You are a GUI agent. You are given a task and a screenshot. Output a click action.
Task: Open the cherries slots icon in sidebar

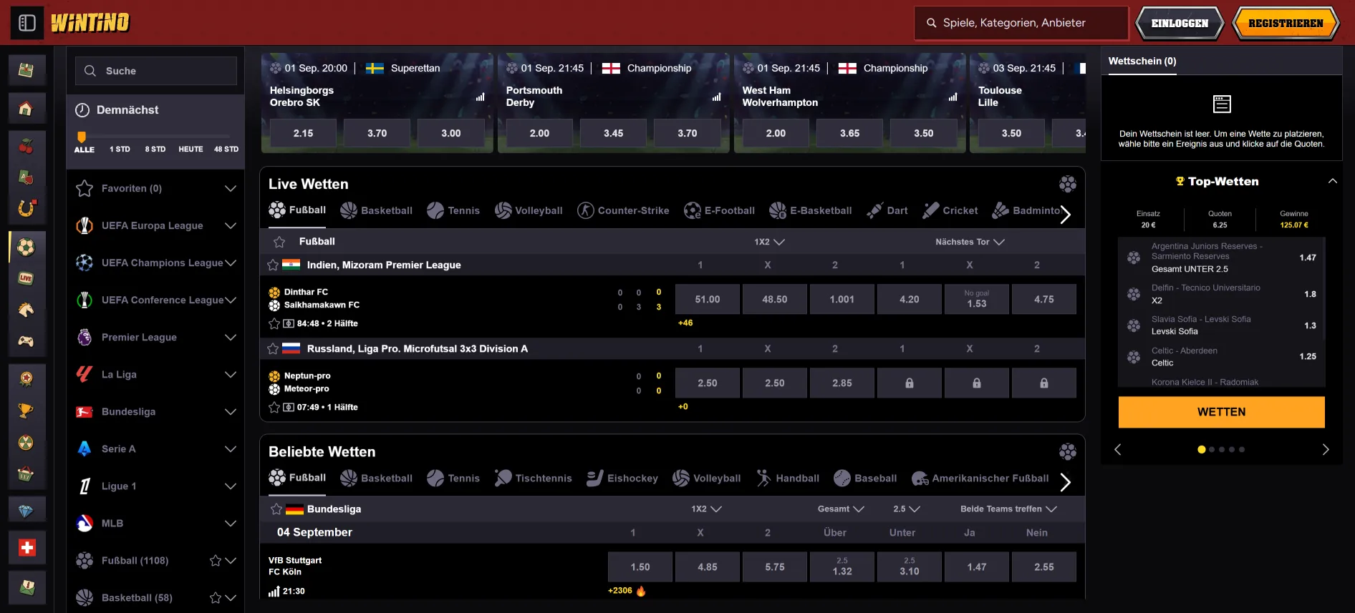pos(26,146)
